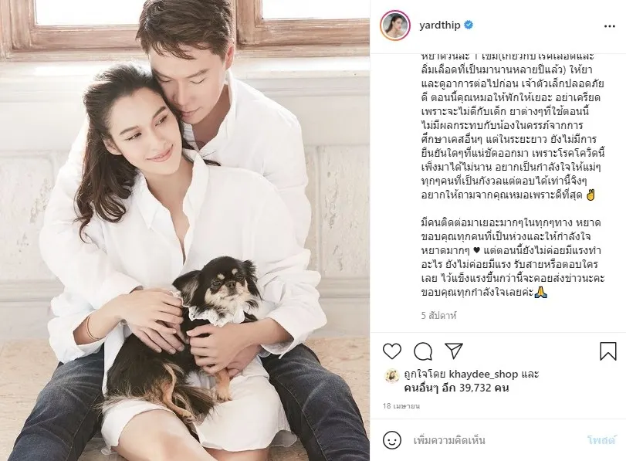The width and height of the screenshot is (626, 461).
Task: Click the 5 weeks timestamp under caption
Action: (x=438, y=316)
